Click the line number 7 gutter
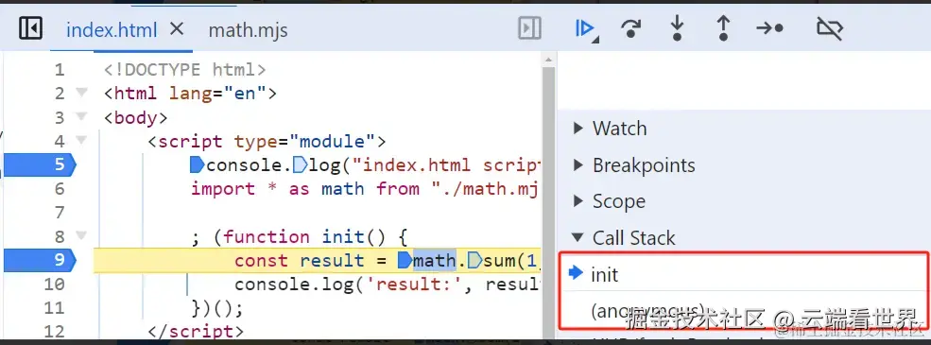The height and width of the screenshot is (345, 931). tap(59, 213)
